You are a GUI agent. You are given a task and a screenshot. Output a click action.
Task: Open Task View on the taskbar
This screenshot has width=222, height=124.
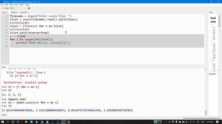click(18, 122)
